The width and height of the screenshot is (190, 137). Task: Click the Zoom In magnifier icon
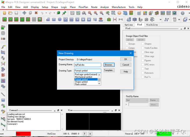coord(96,13)
